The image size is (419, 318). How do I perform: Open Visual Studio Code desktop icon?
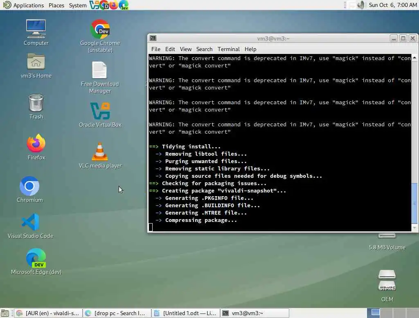click(x=30, y=226)
